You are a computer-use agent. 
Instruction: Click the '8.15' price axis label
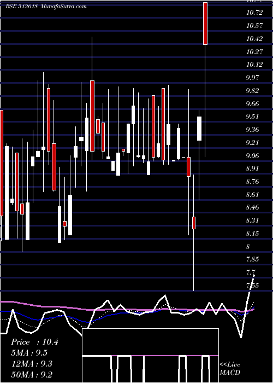click(253, 234)
